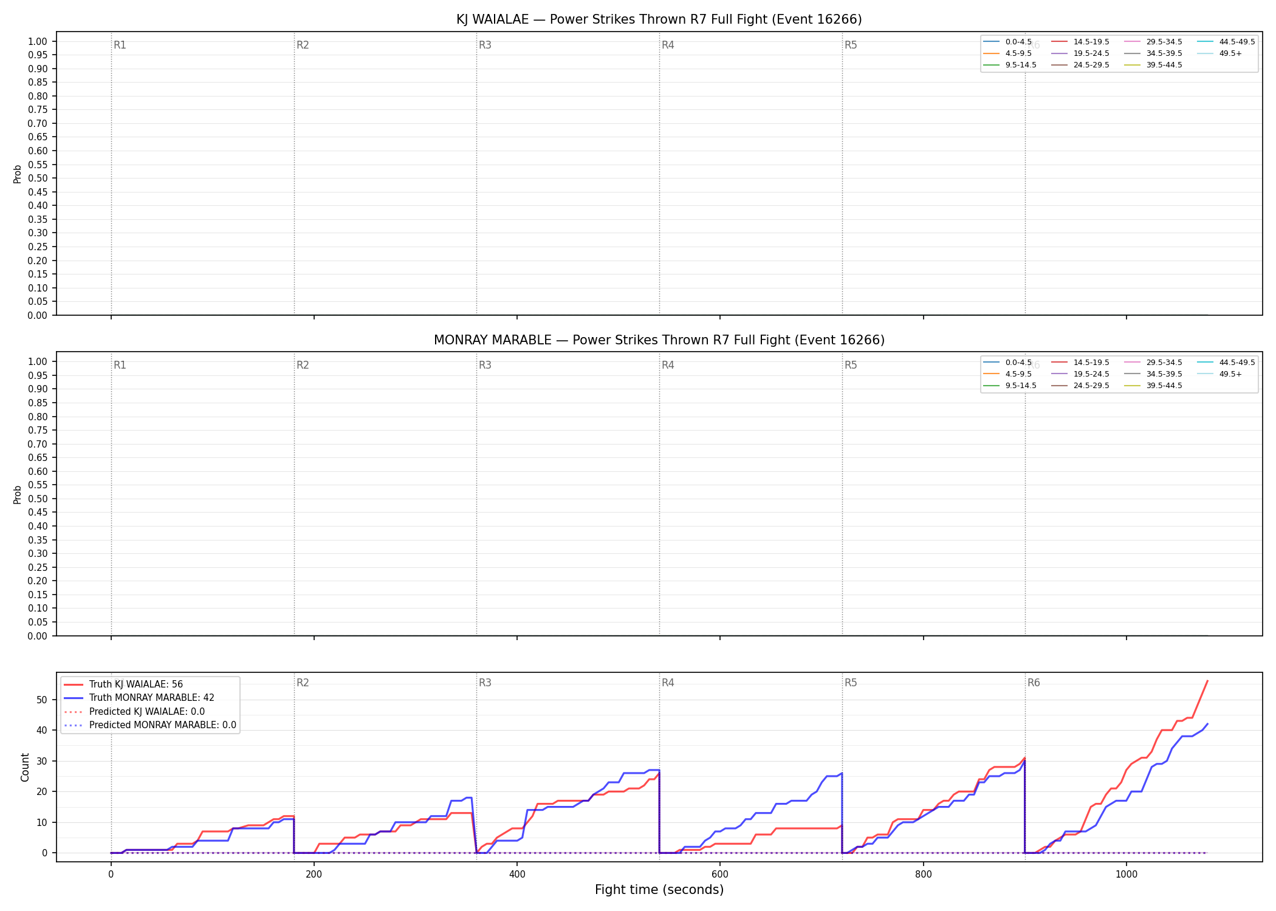Select the 29.5-34.5 legend entry in KJ WAIALAE chart
1276x911 pixels.
pos(1153,42)
